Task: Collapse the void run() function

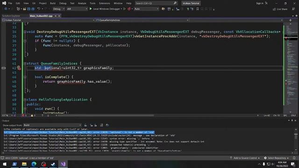Action: click(25, 109)
